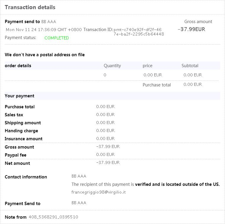The height and width of the screenshot is (224, 225).
Task: Click the Contact information label
Action: click(x=26, y=177)
